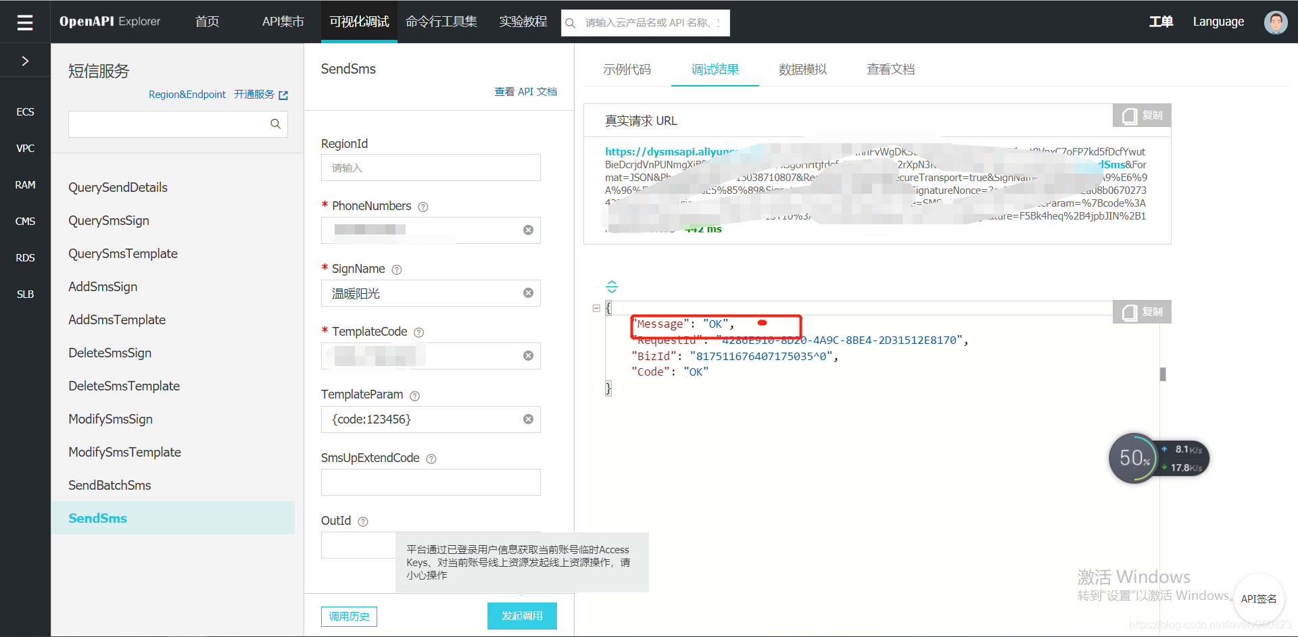
Task: Select DeleteSmsTemplate API
Action: [124, 386]
